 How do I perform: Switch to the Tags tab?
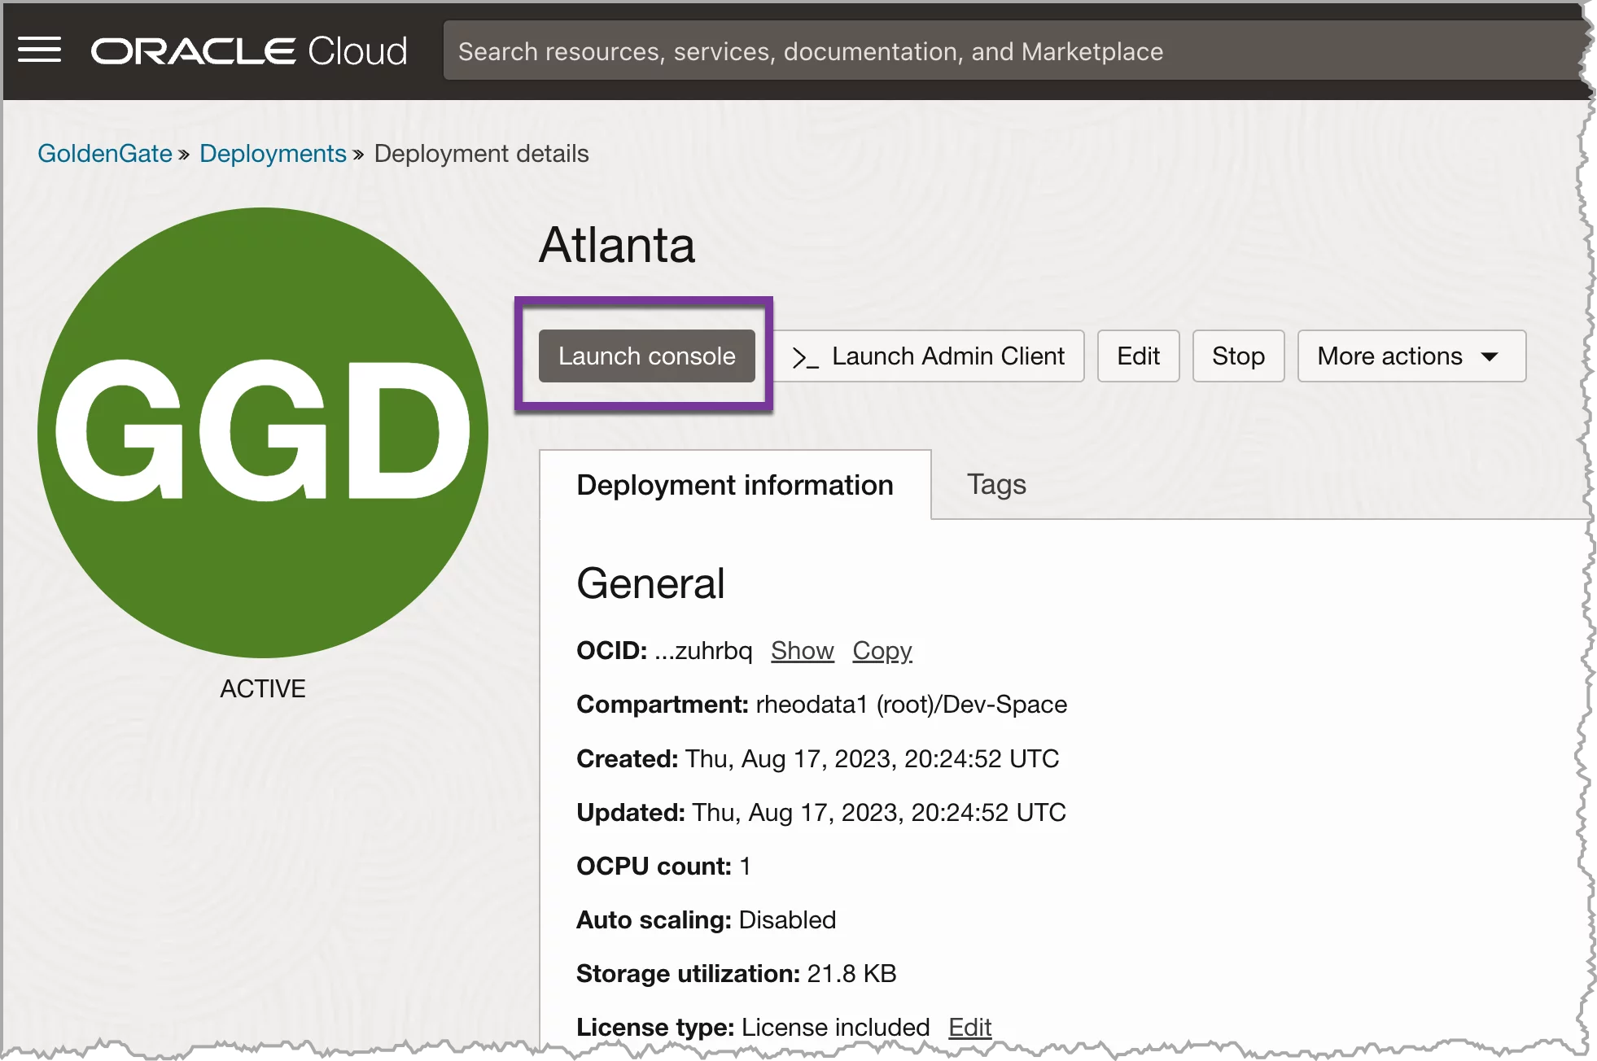[x=996, y=484]
